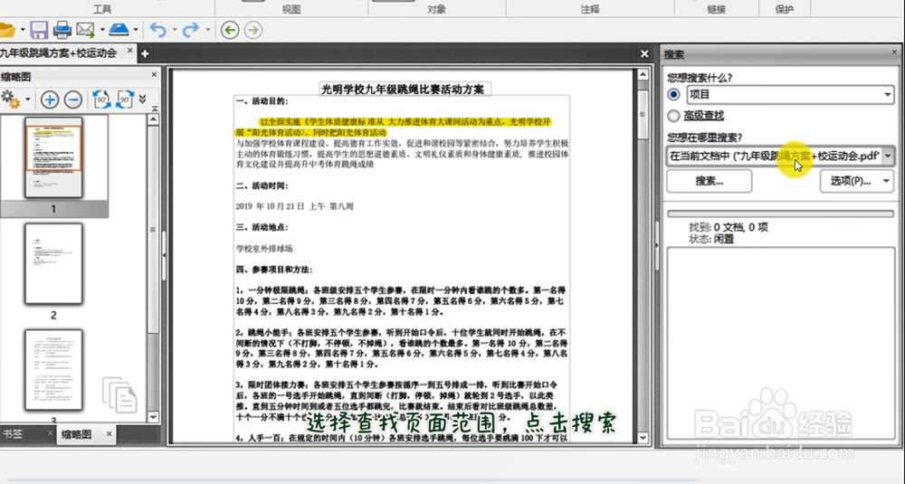This screenshot has width=905, height=484.
Task: Rotate pages 90° counterclockwise icon
Action: [102, 100]
